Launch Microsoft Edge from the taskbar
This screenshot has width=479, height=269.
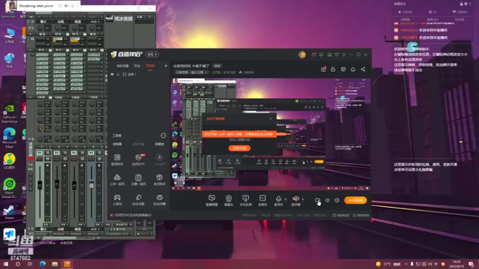43,264
